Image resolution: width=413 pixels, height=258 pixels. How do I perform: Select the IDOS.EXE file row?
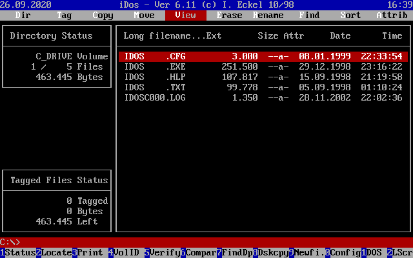click(263, 67)
